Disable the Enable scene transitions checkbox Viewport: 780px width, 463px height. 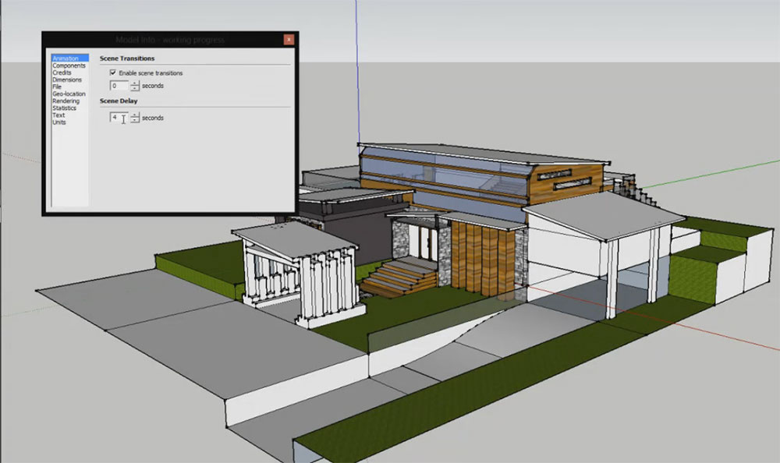coord(113,72)
